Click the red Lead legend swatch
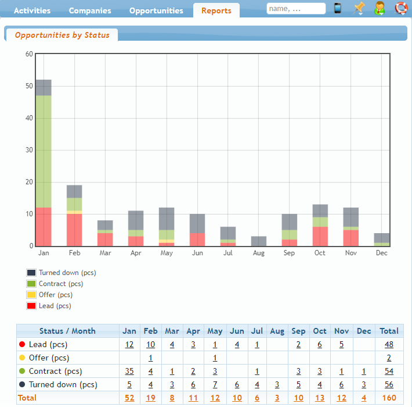 coord(31,306)
